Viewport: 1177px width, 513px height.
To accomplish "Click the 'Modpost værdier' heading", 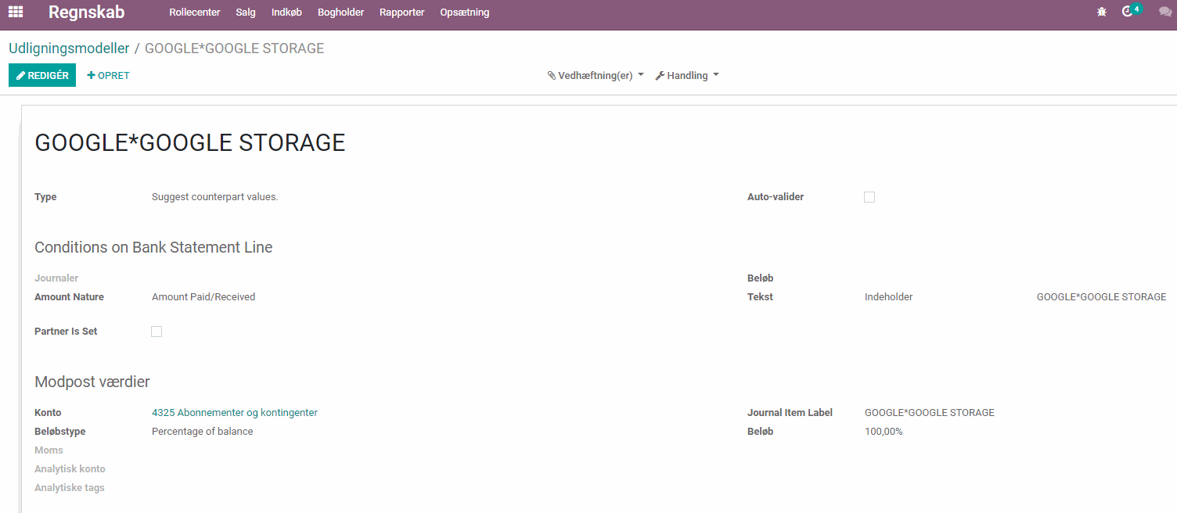I will (x=92, y=382).
